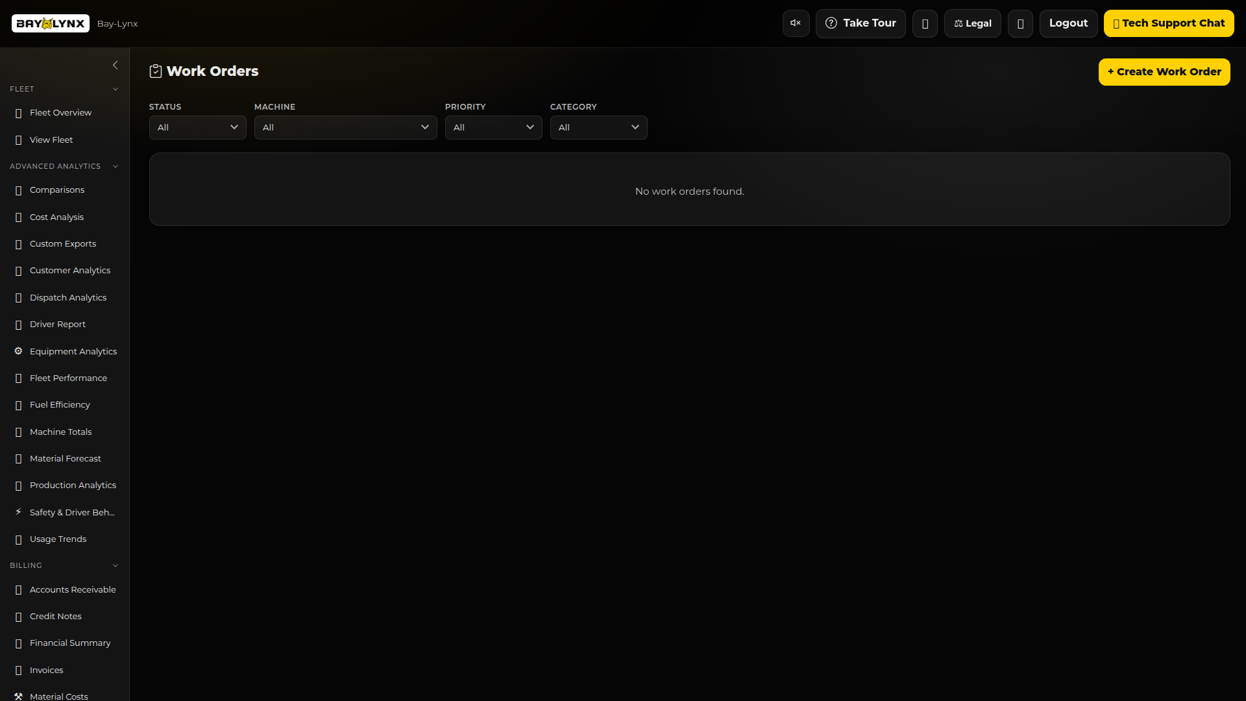Collapse the Advanced Analytics section

click(x=116, y=166)
